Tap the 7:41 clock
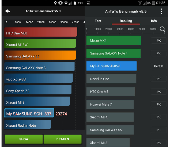Screen dimensions: 170x147 [80, 3]
